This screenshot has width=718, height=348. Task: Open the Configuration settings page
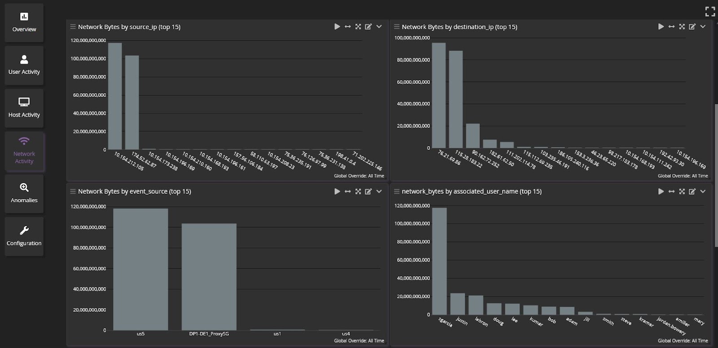(24, 236)
